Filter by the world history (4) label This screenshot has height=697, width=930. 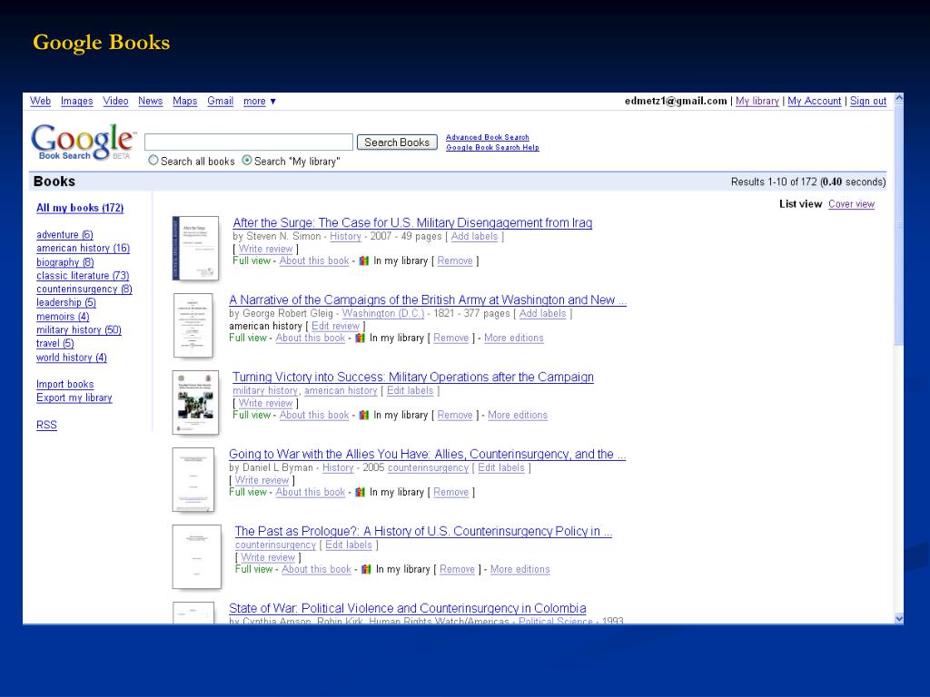pos(72,358)
